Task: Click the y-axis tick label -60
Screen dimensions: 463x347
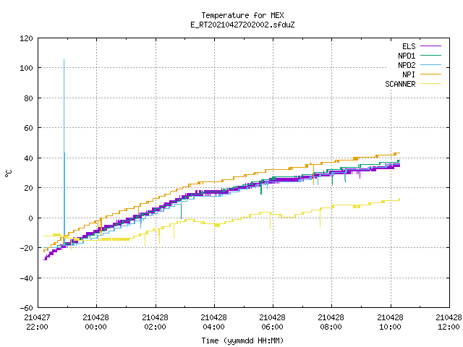Action: click(26, 308)
